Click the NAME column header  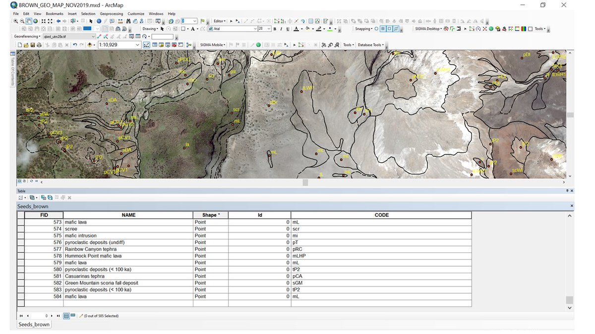pos(128,215)
